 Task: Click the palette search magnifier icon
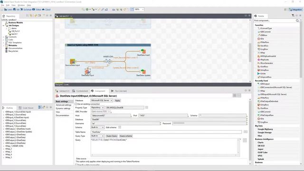[297, 20]
